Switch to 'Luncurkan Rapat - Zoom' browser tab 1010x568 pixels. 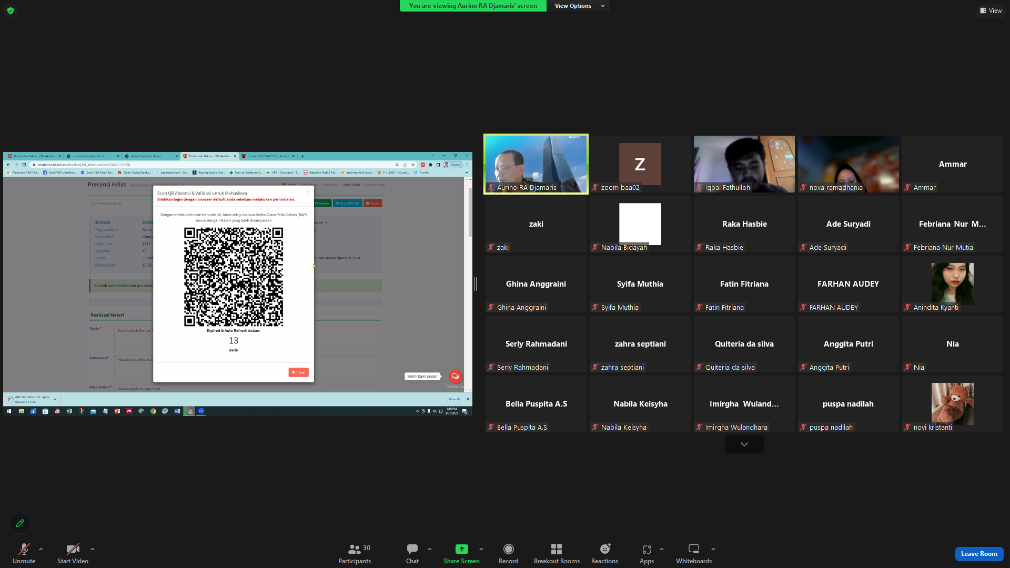click(x=93, y=156)
